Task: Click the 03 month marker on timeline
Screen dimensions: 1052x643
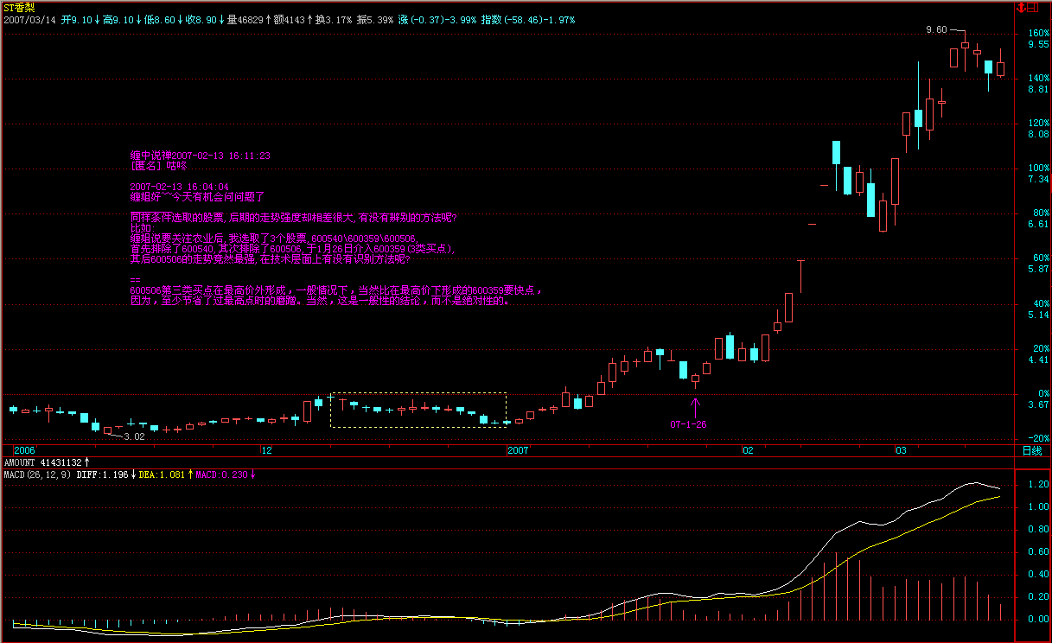Action: pyautogui.click(x=901, y=451)
